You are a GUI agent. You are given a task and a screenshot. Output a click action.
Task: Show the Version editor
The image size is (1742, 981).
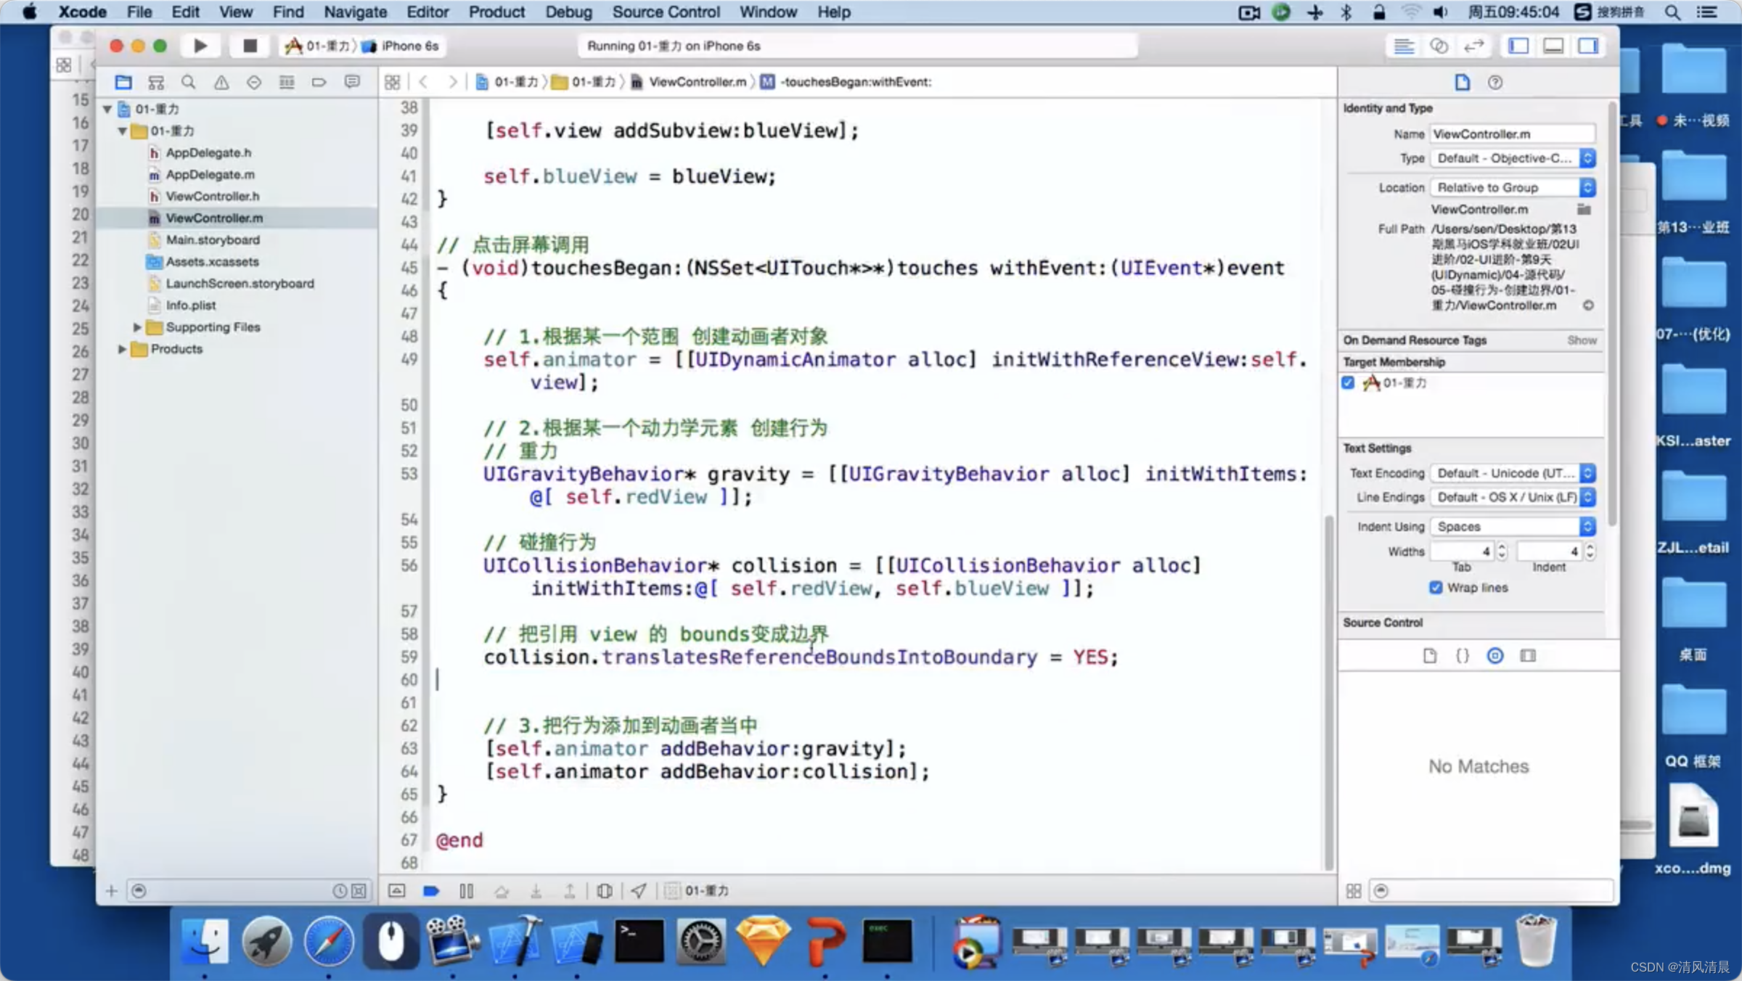tap(1473, 46)
